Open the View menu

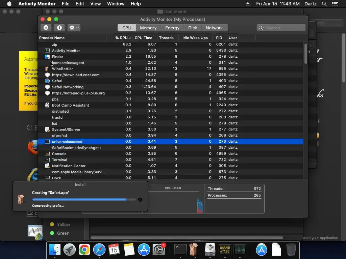click(96, 4)
